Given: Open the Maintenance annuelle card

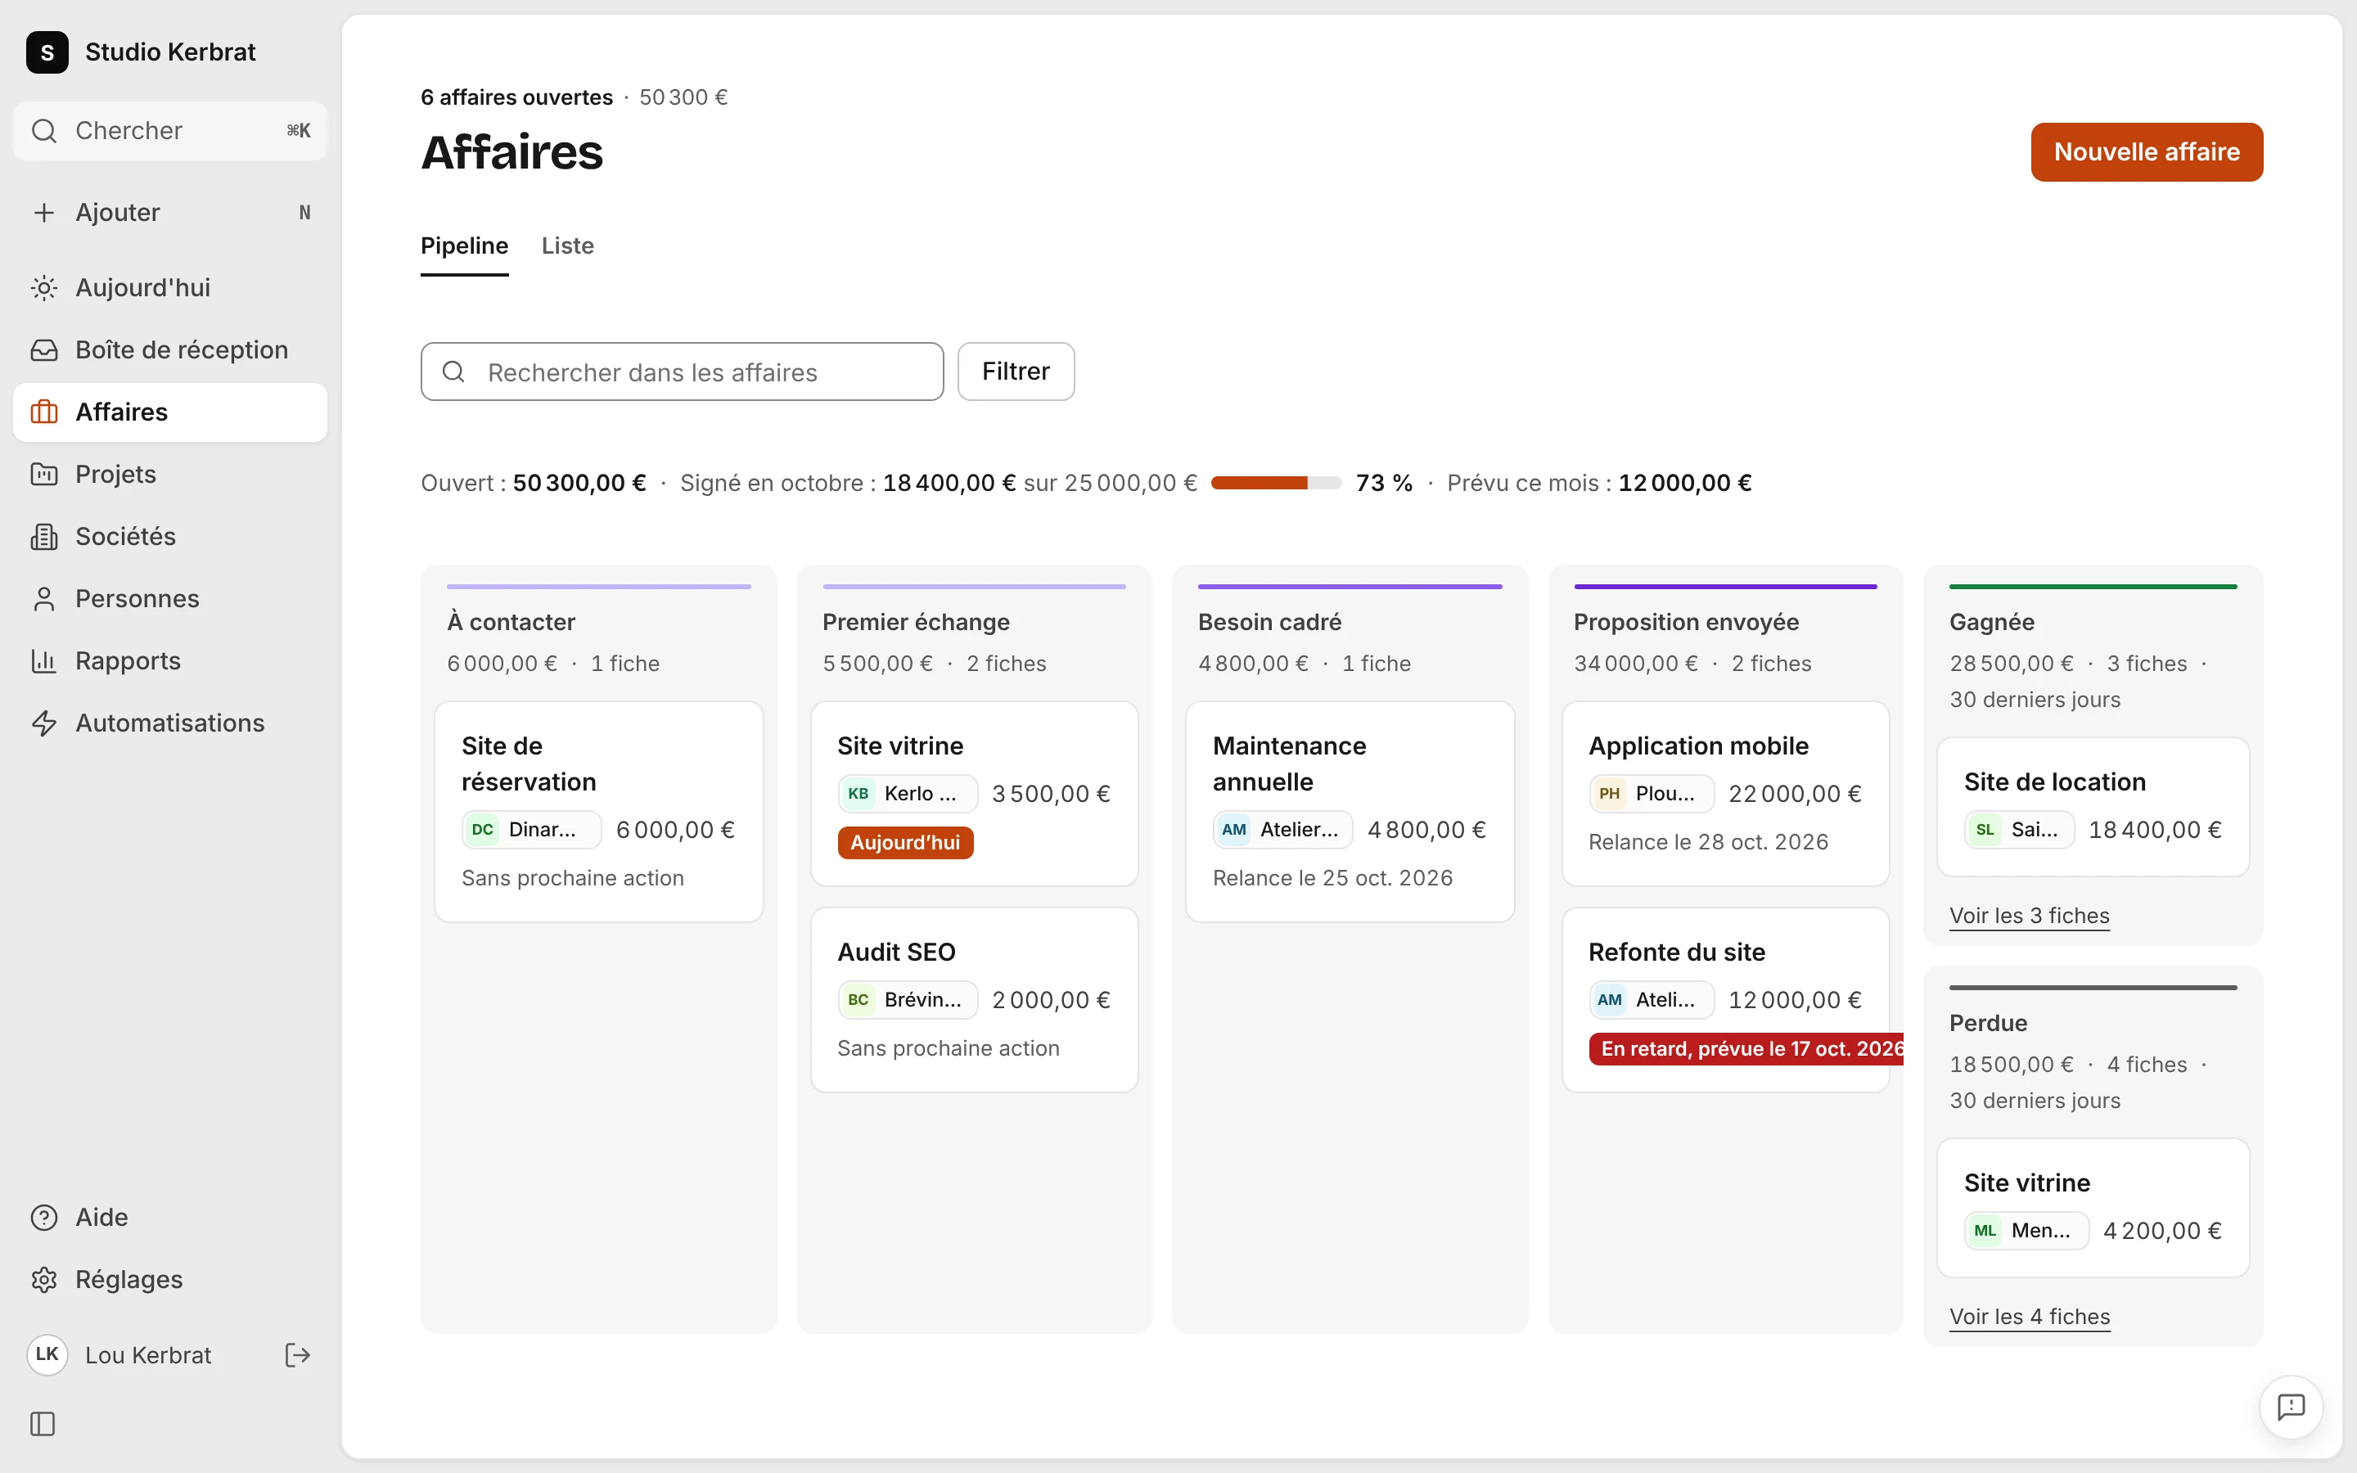Looking at the screenshot, I should (x=1350, y=812).
